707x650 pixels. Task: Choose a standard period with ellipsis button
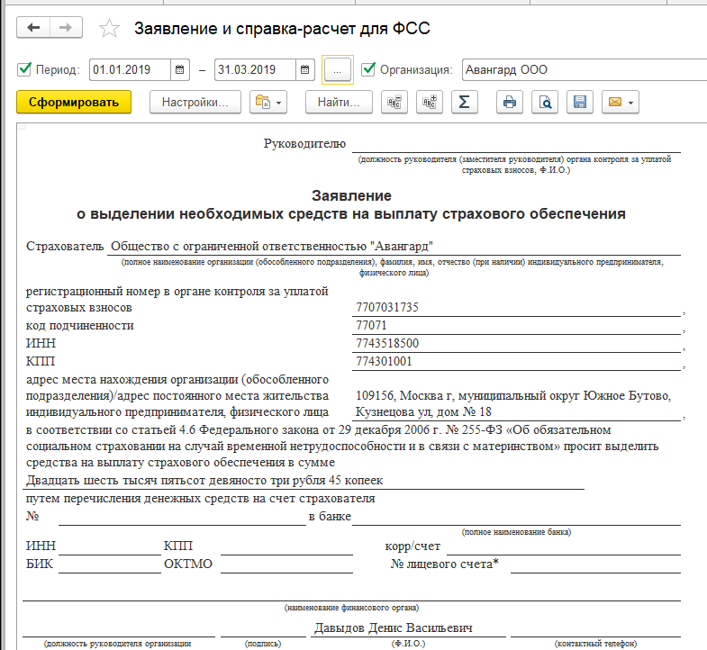(x=338, y=69)
